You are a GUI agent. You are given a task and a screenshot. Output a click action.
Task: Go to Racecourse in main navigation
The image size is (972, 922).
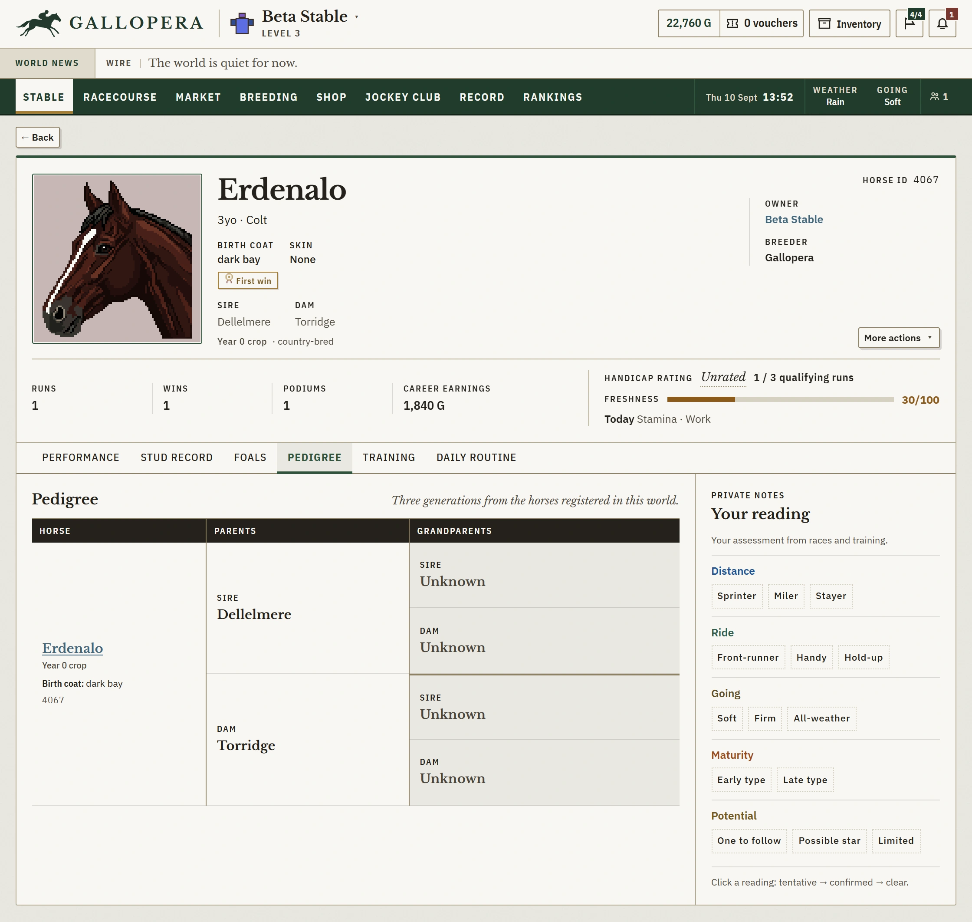click(x=120, y=97)
